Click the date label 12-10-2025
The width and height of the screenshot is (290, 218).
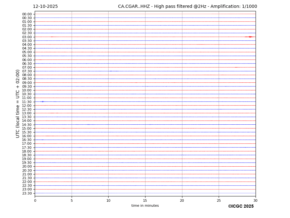pyautogui.click(x=45, y=7)
